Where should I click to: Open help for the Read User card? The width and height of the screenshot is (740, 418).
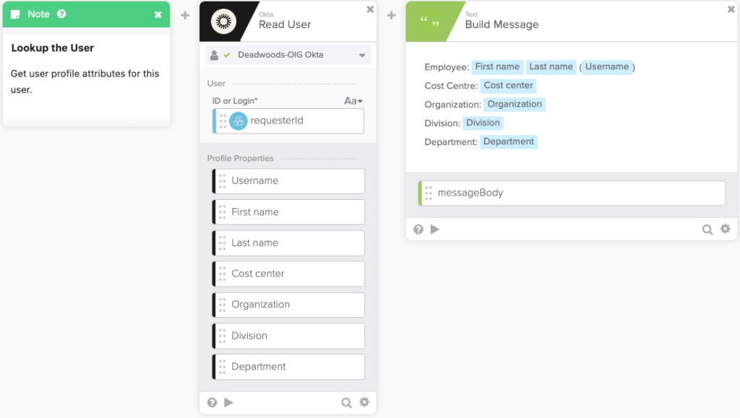click(212, 403)
